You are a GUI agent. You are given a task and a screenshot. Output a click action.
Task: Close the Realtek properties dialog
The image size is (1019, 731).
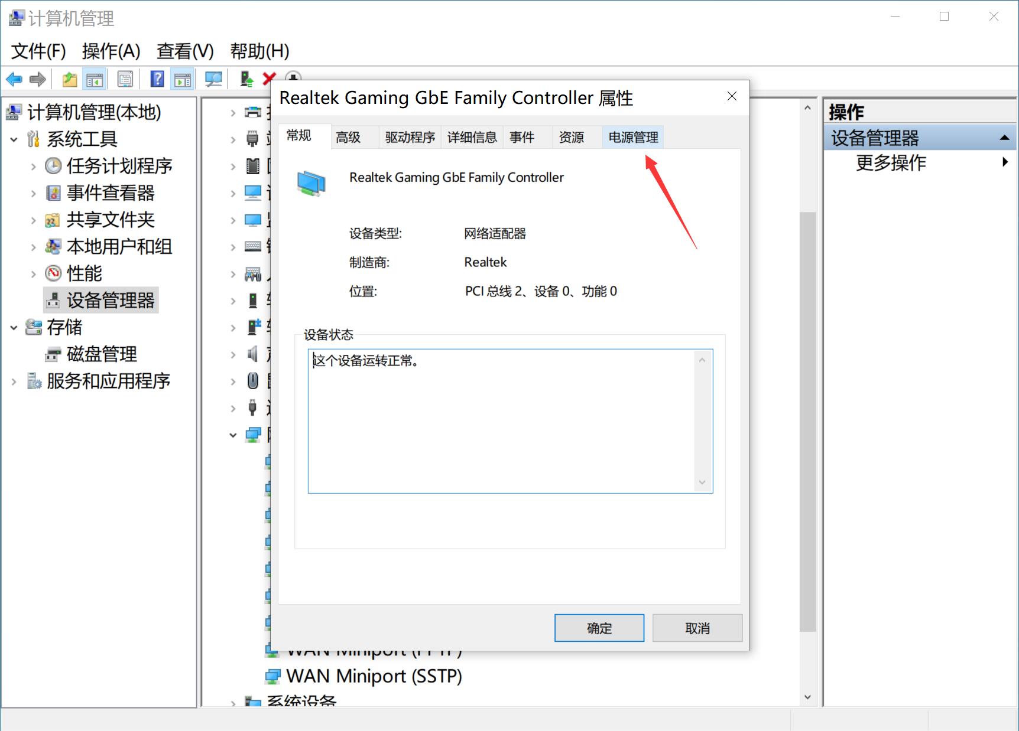point(732,96)
